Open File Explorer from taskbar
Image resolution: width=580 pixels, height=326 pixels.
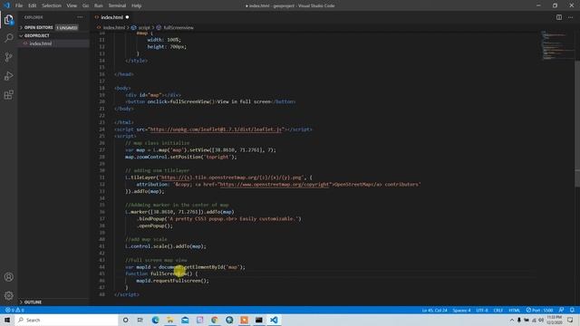170,320
